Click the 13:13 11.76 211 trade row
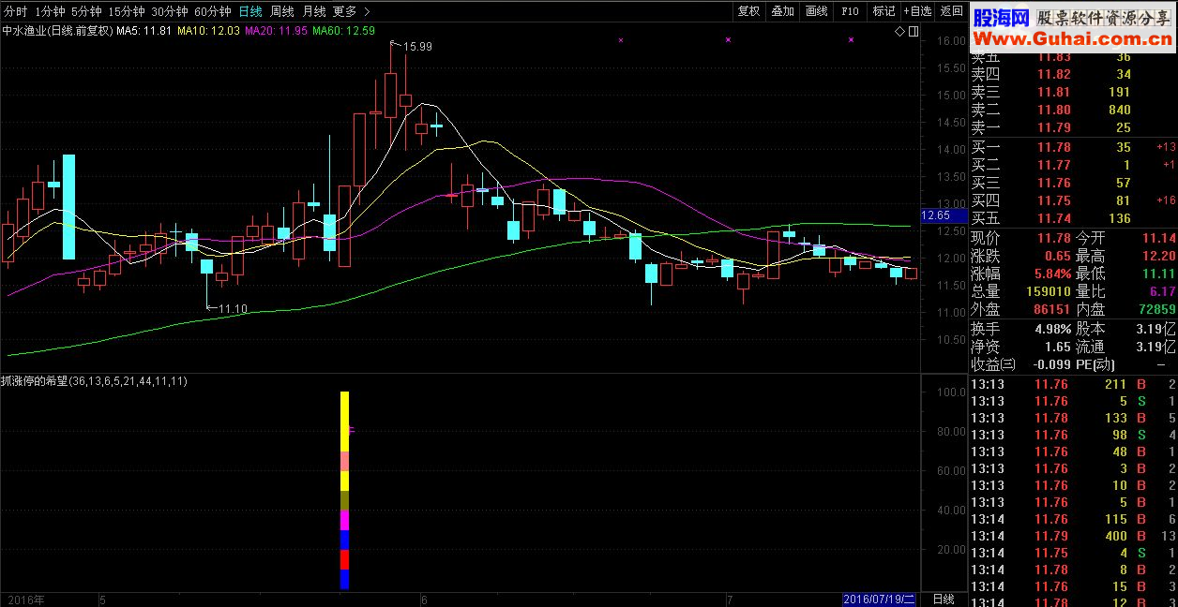Image resolution: width=1178 pixels, height=607 pixels. (1073, 384)
